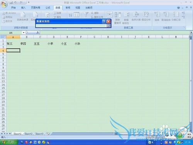The height and width of the screenshot is (145, 193).
Task: Click the Windows 开始 start button
Action: point(9,142)
